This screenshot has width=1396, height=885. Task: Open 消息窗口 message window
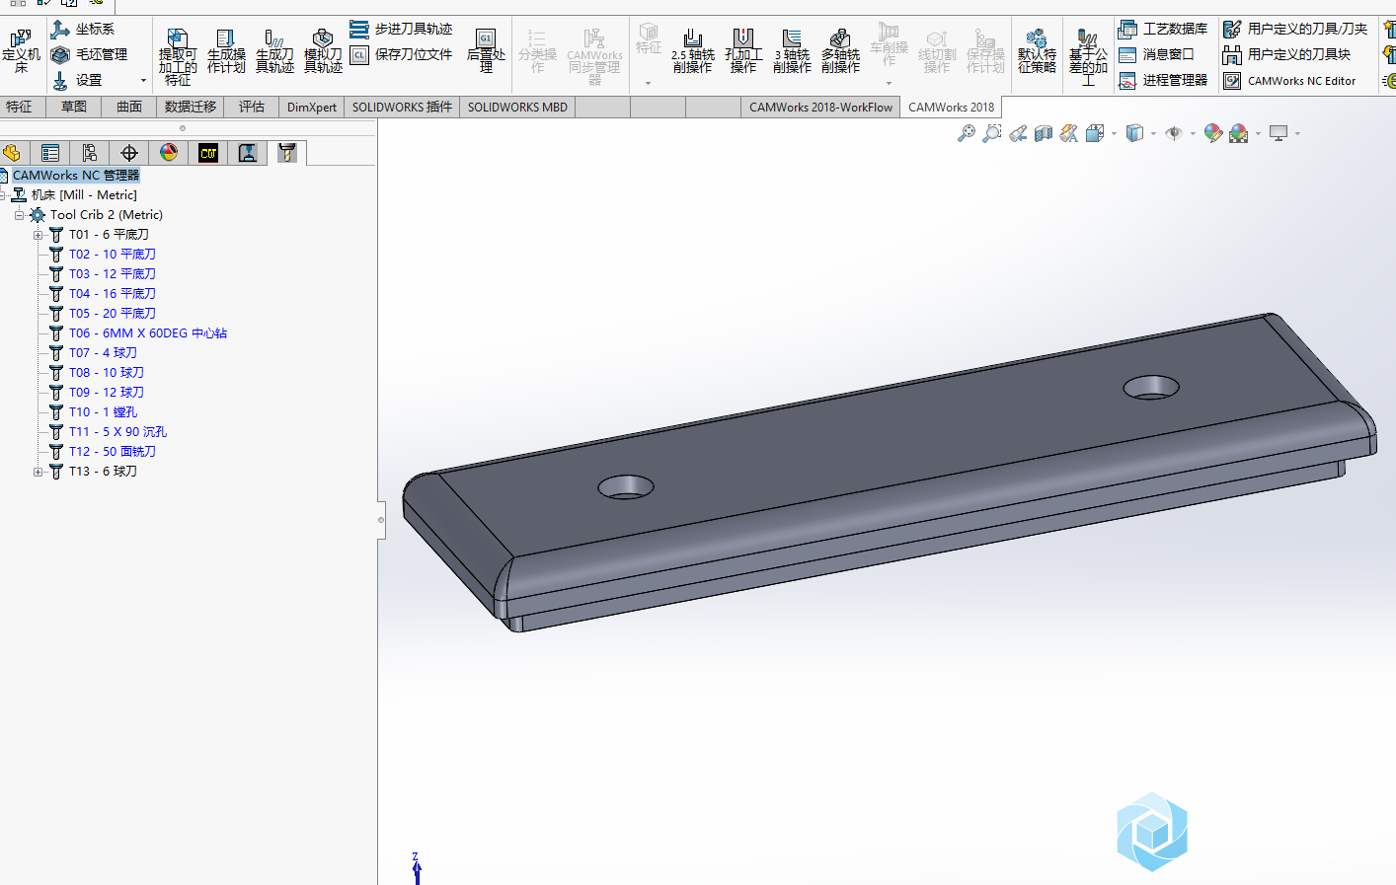(x=1156, y=54)
